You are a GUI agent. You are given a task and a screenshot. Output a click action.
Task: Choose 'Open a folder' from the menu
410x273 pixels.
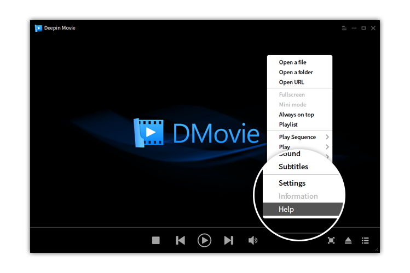point(299,72)
